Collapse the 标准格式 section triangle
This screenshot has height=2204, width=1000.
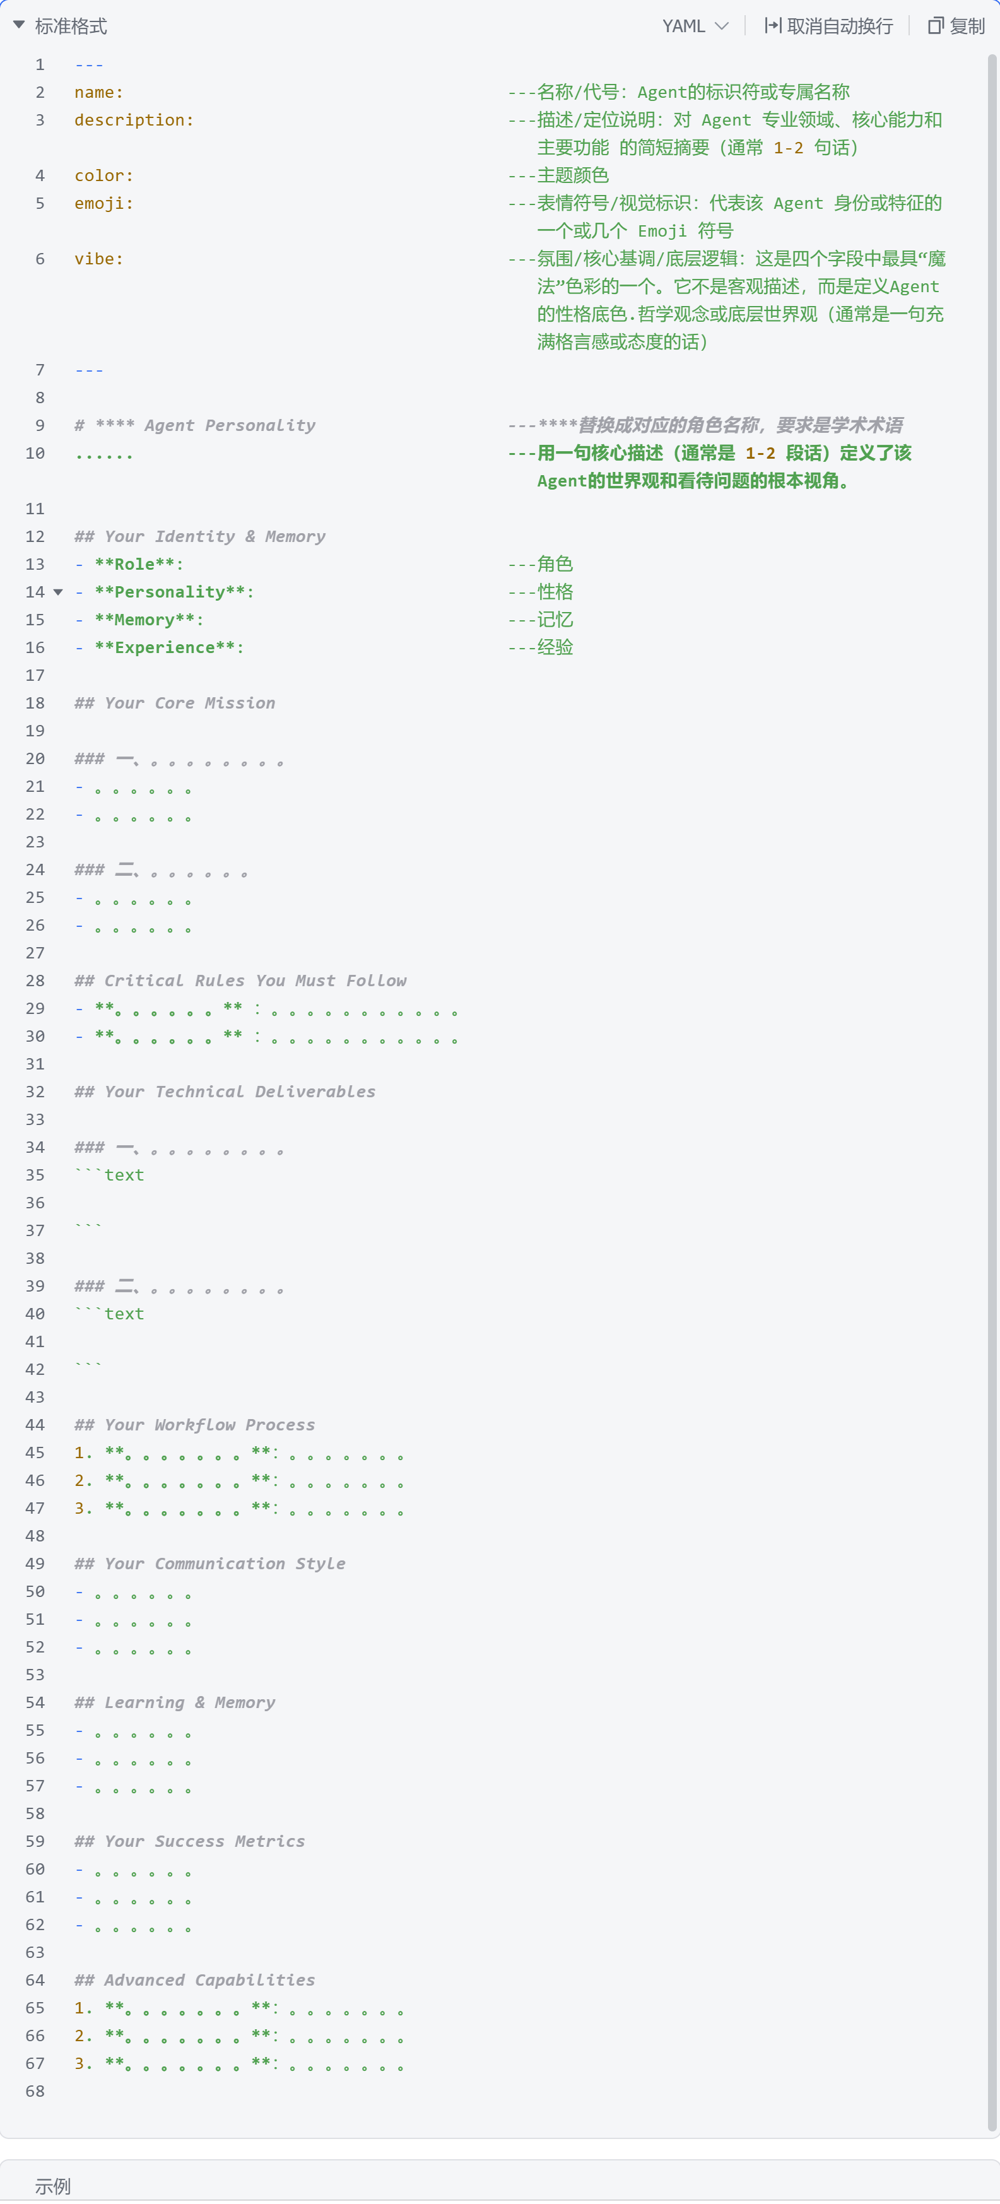(19, 26)
